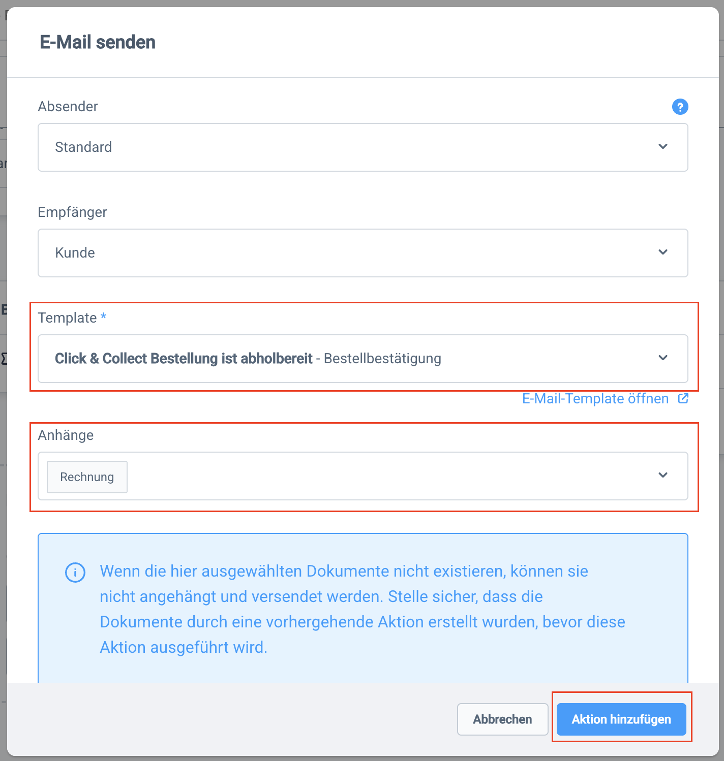The width and height of the screenshot is (724, 761).
Task: Click the blue help question mark icon
Action: pyautogui.click(x=680, y=107)
